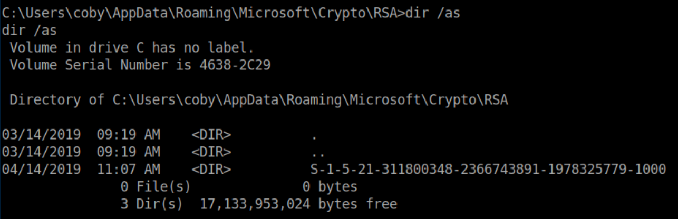Screen dimensions: 678x219
Task: Click the typed "dir /as" command after prompt
Action: pyautogui.click(x=432, y=13)
